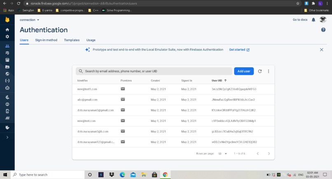This screenshot has width=332, height=179.
Task: Open Dropbox from taskbar
Action: pos(112,175)
